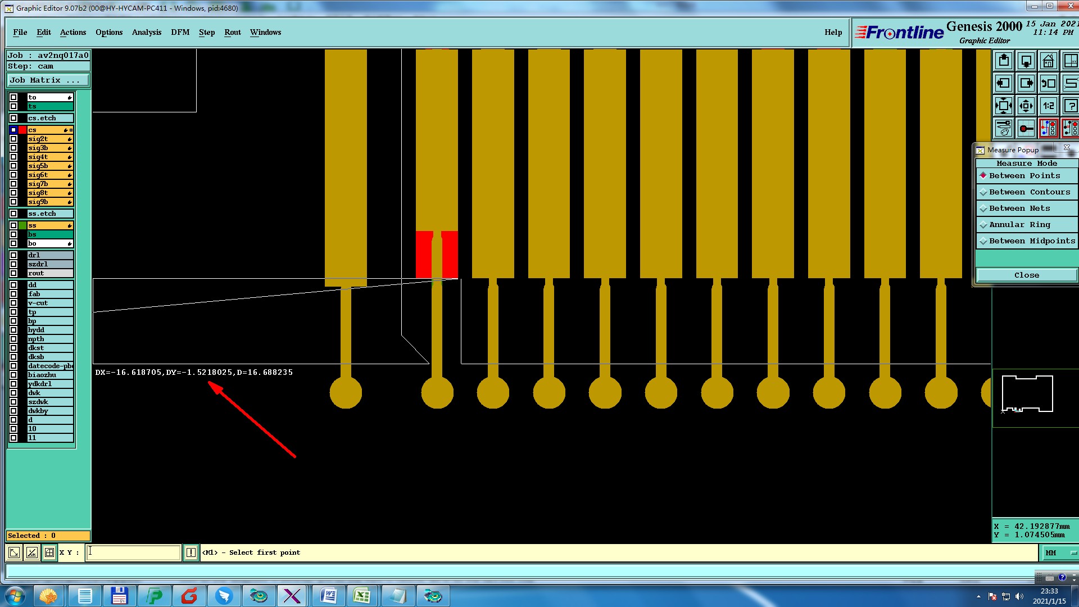
Task: Toggle the drl layer checkbox
Action: 13,255
